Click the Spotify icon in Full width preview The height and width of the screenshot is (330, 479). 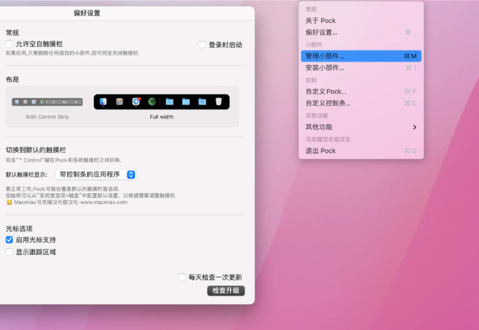click(152, 101)
